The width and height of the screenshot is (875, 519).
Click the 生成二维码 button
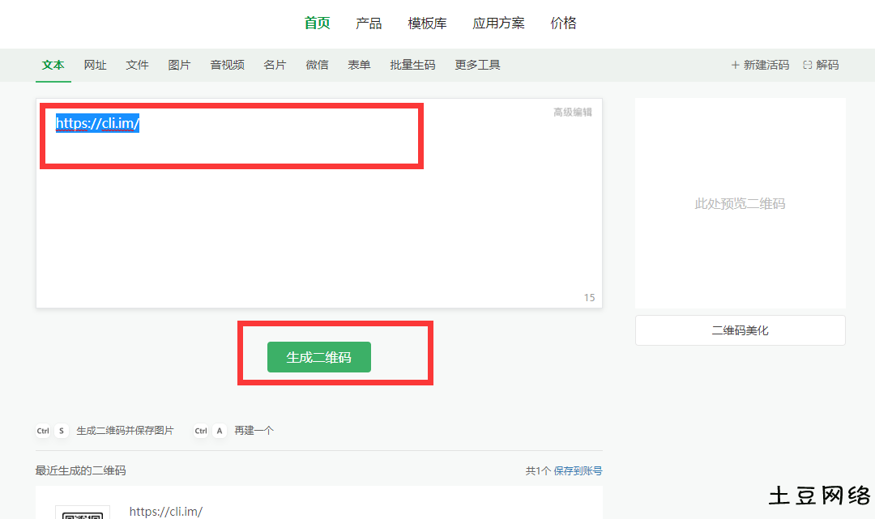click(318, 356)
